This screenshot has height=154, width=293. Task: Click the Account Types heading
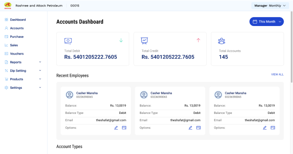pos(69,147)
